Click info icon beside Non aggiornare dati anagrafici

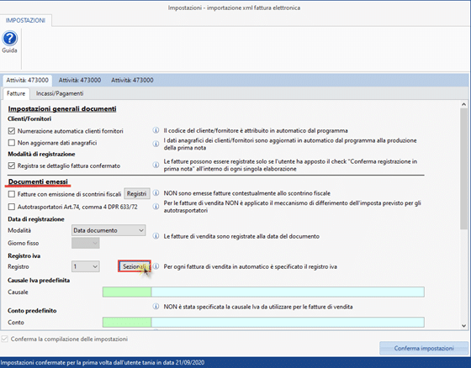156,144
